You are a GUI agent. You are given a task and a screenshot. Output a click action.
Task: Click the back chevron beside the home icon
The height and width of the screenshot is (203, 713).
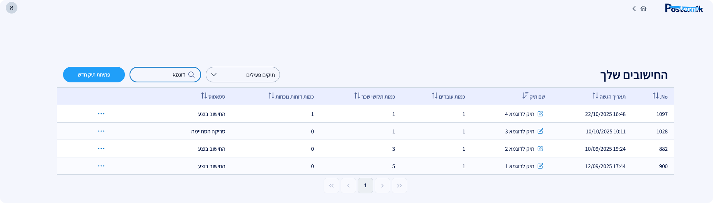coord(634,9)
